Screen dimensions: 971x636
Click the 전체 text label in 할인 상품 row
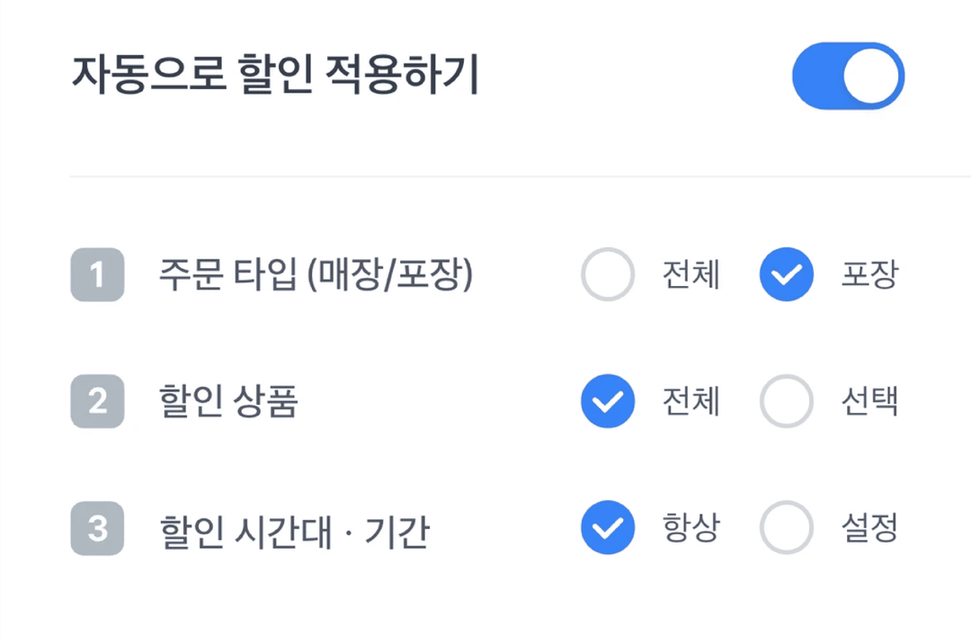pyautogui.click(x=690, y=402)
